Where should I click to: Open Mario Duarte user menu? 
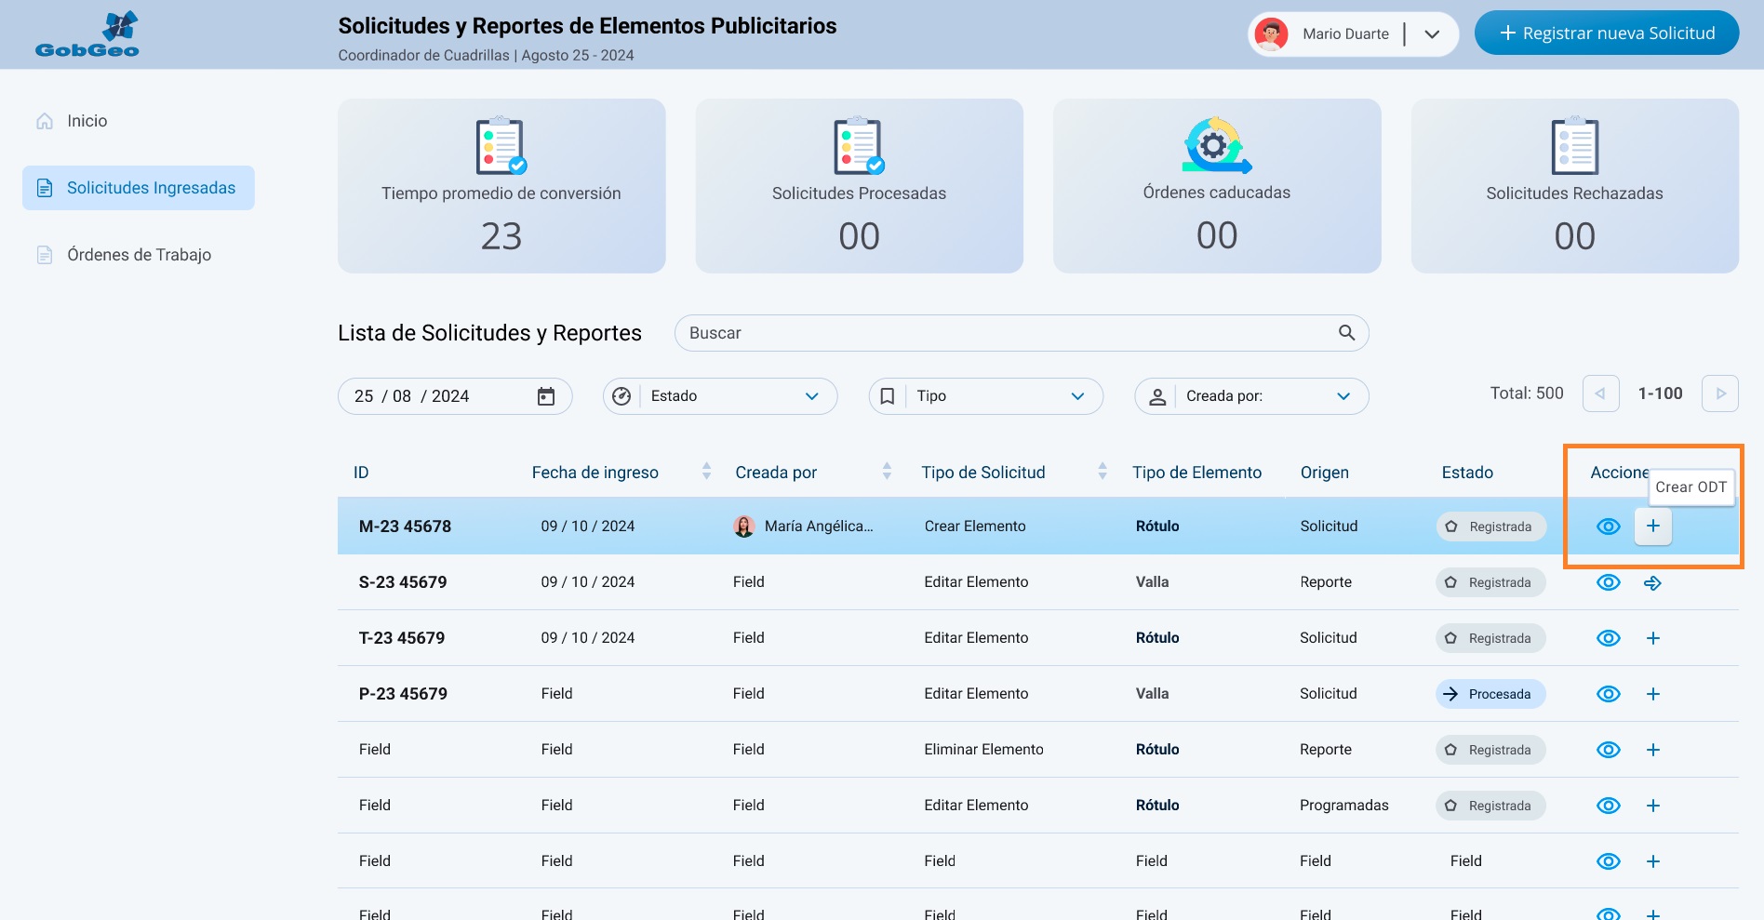click(1432, 34)
